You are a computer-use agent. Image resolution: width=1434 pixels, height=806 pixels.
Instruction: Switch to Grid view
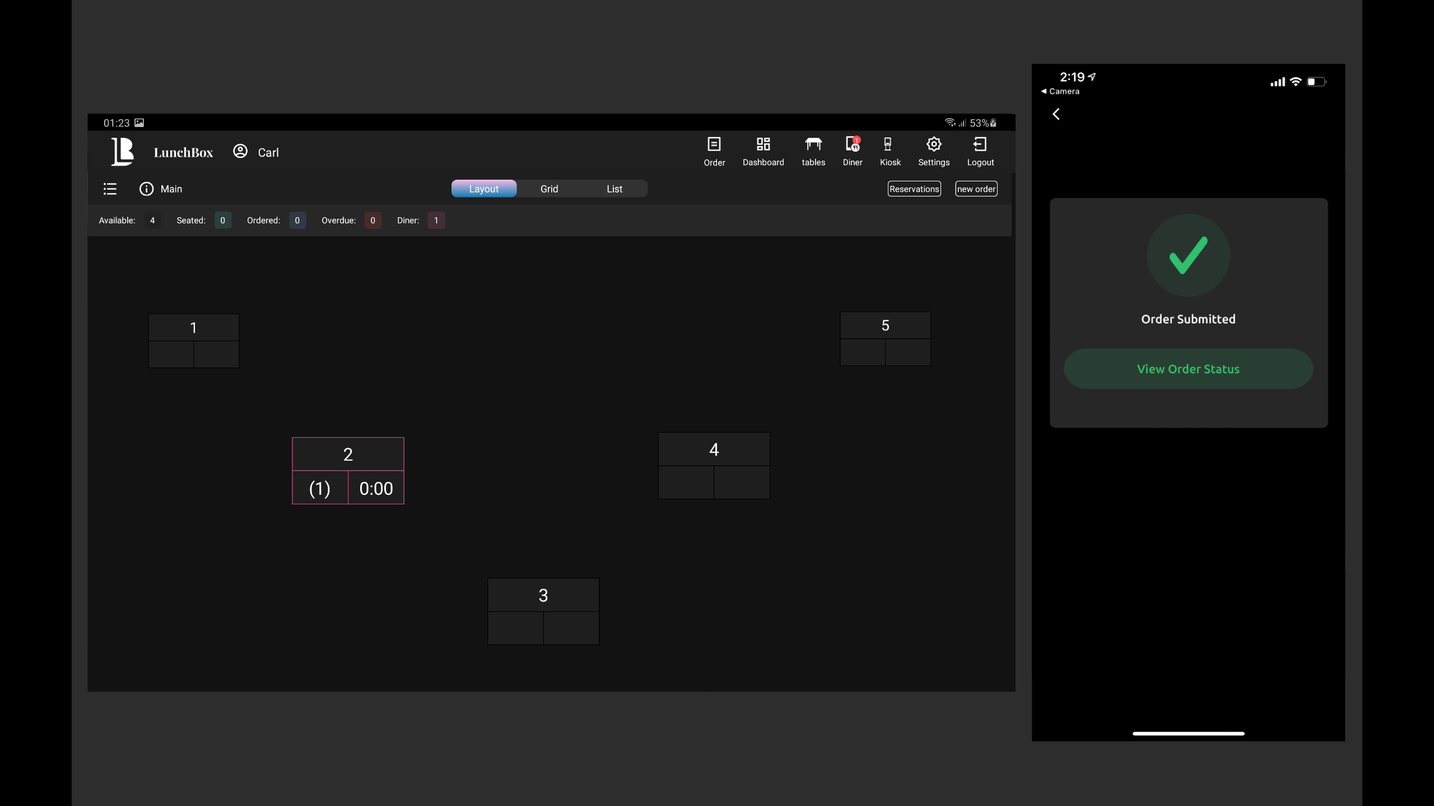pyautogui.click(x=549, y=189)
